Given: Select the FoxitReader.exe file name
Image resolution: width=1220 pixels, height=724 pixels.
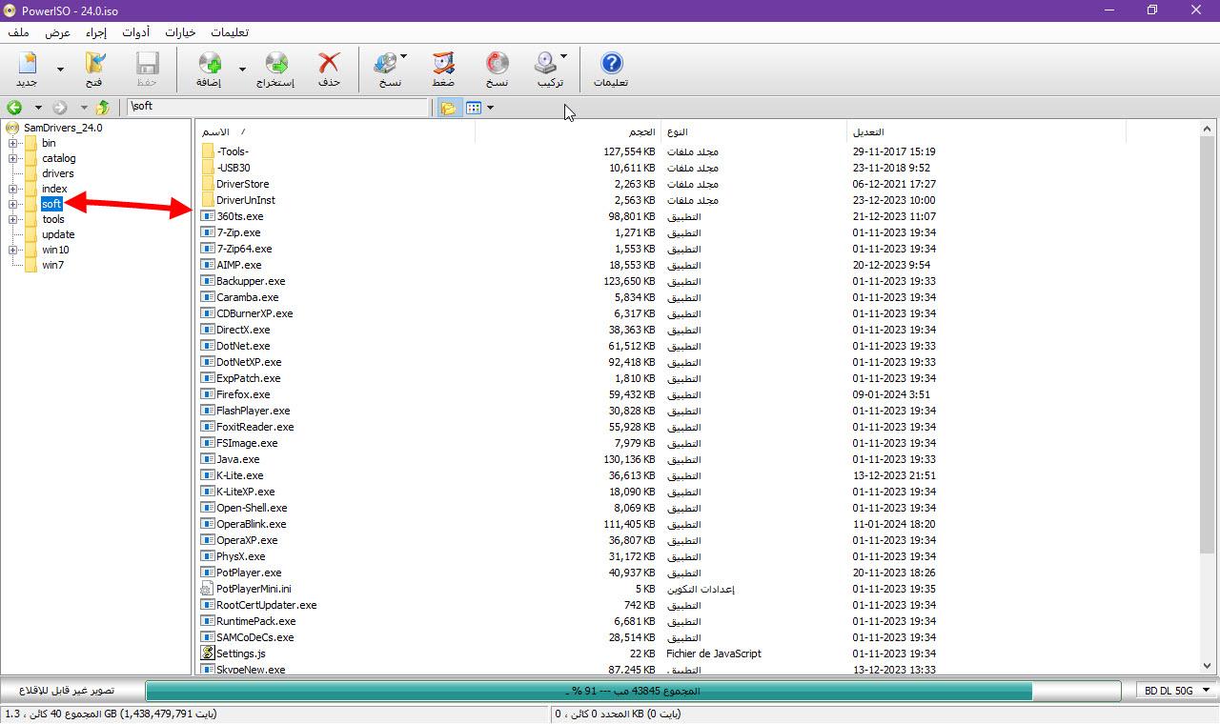Looking at the screenshot, I should 255,427.
